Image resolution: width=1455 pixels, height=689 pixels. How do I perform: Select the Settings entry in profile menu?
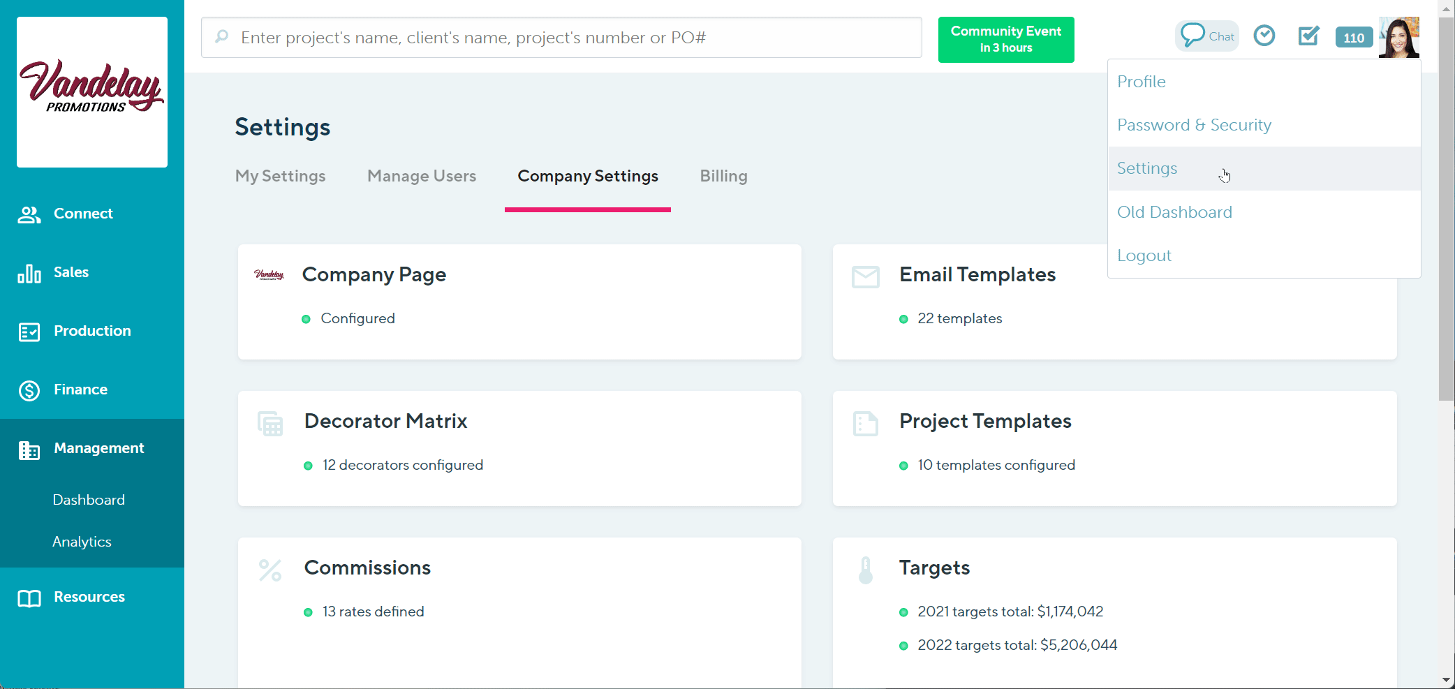(1146, 168)
